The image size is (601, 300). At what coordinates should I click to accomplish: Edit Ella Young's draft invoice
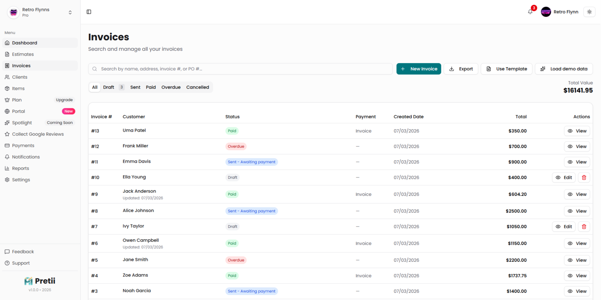[x=564, y=177]
